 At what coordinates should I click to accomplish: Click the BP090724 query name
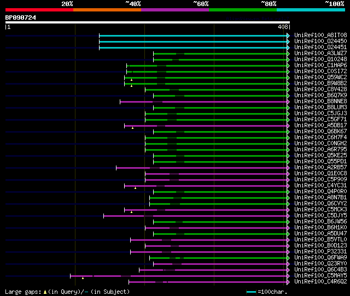[21, 17]
